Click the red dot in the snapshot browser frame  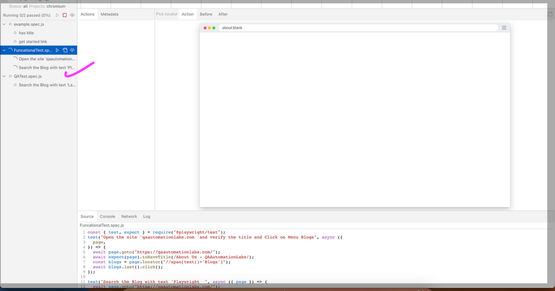[205, 28]
